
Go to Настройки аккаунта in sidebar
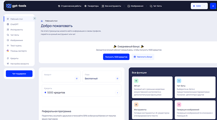[x=19, y=64]
